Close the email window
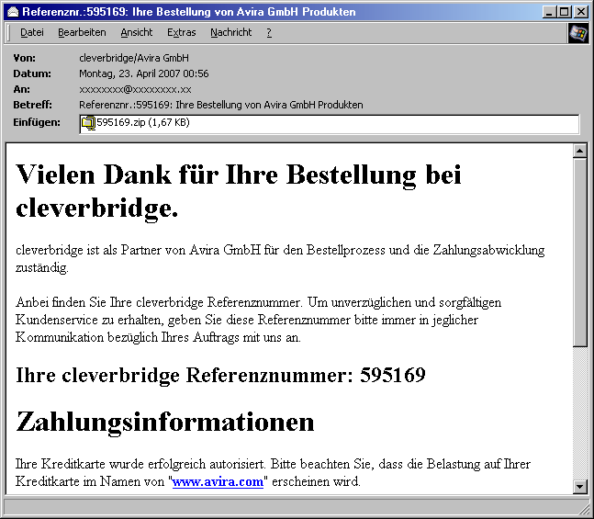594x519 pixels. [581, 12]
